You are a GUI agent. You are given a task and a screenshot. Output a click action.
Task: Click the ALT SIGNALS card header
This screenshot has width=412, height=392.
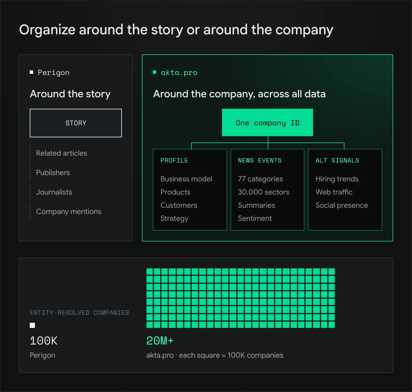coord(337,161)
